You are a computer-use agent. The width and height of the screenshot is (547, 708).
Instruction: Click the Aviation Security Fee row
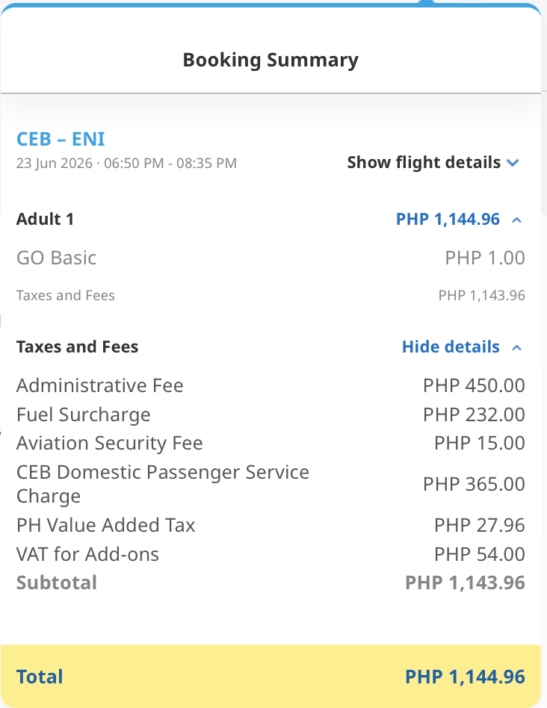tap(271, 443)
